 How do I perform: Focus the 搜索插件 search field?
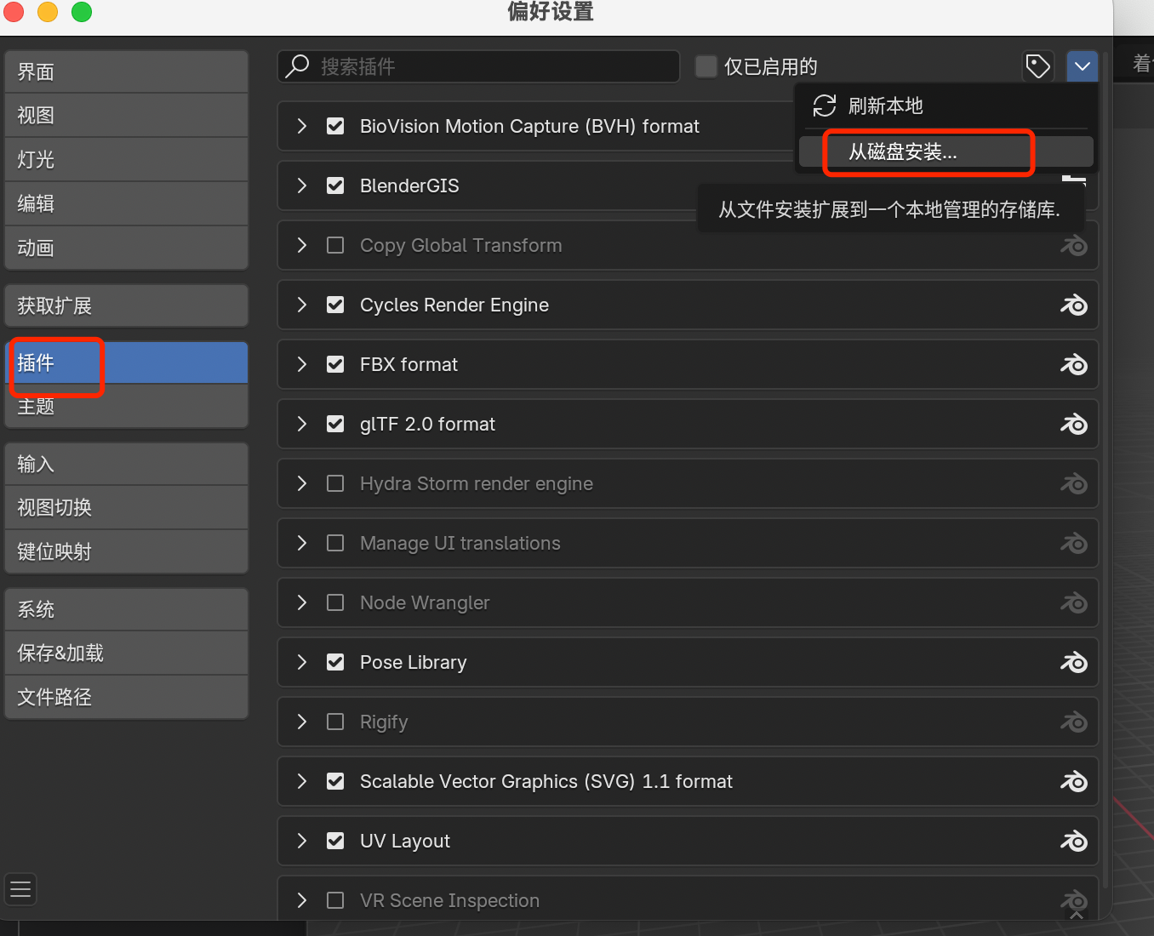[x=478, y=66]
